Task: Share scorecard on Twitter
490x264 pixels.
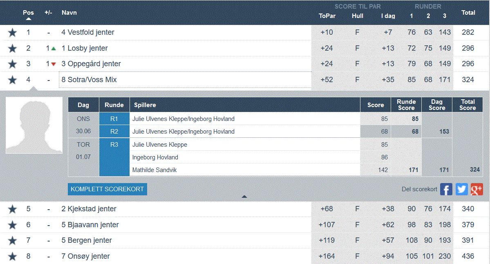Action: (462, 189)
